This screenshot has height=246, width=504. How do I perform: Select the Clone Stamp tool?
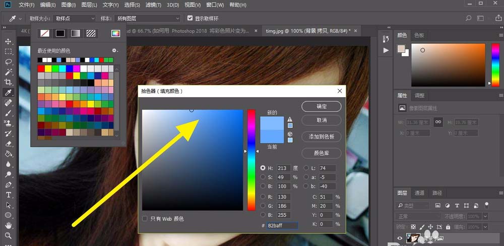click(x=9, y=123)
